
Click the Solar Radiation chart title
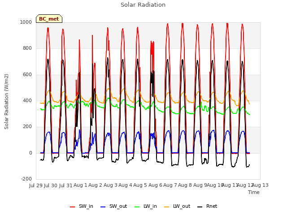(x=143, y=5)
